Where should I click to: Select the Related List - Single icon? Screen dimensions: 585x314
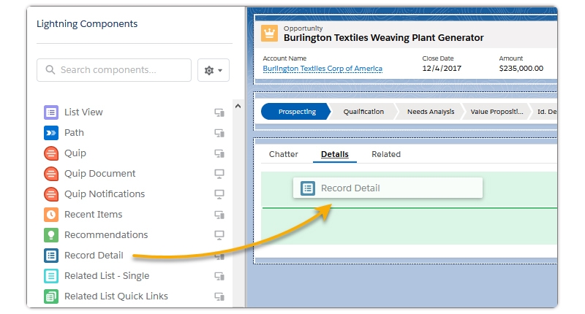(50, 276)
